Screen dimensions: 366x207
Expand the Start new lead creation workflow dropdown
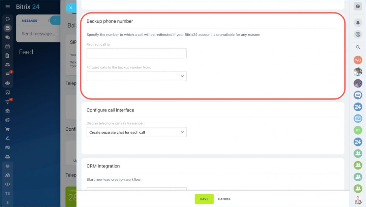(137, 189)
